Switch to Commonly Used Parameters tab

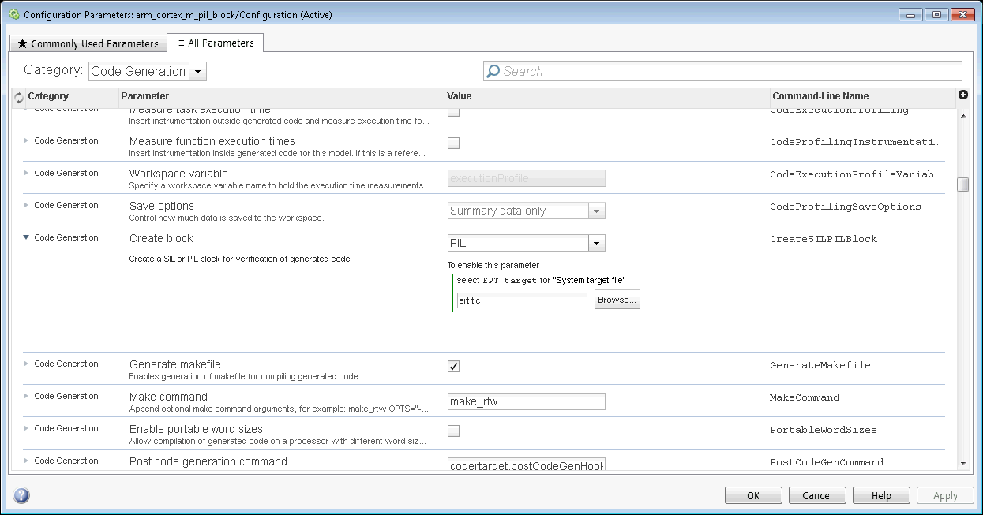click(88, 44)
